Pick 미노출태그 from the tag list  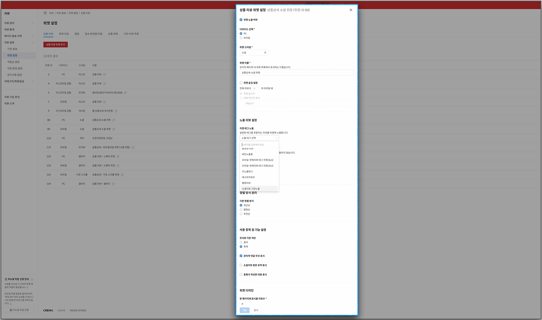pyautogui.click(x=259, y=172)
